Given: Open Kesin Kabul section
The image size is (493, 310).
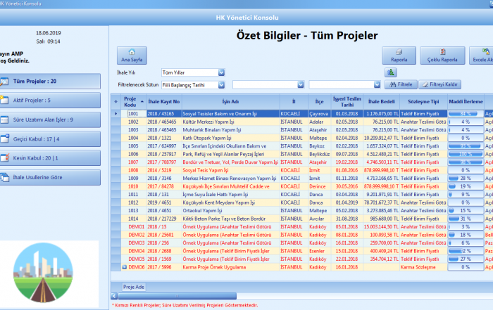Looking at the screenshot, I should (49, 157).
